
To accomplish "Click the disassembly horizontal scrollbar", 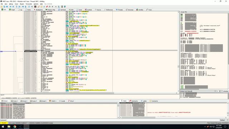I will [101, 93].
